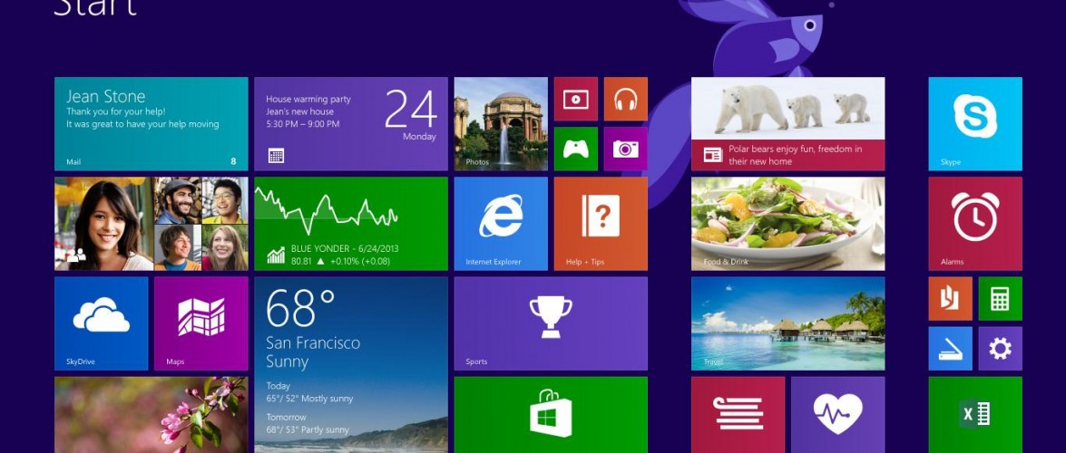This screenshot has height=453, width=1066.
Task: Open the Food & Drink salad tile
Action: (x=787, y=223)
